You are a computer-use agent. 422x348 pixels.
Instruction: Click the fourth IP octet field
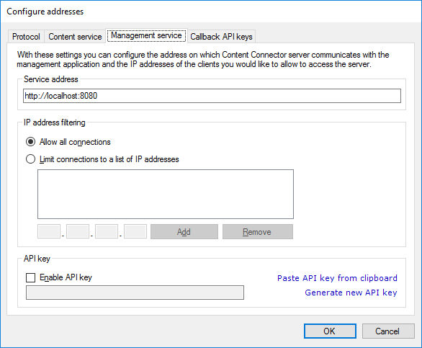point(135,231)
